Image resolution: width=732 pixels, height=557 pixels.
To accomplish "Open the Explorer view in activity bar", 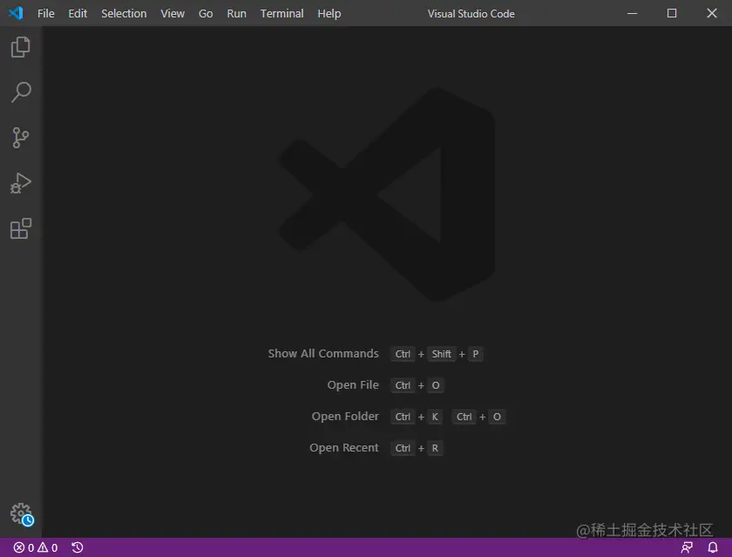I will [x=21, y=47].
